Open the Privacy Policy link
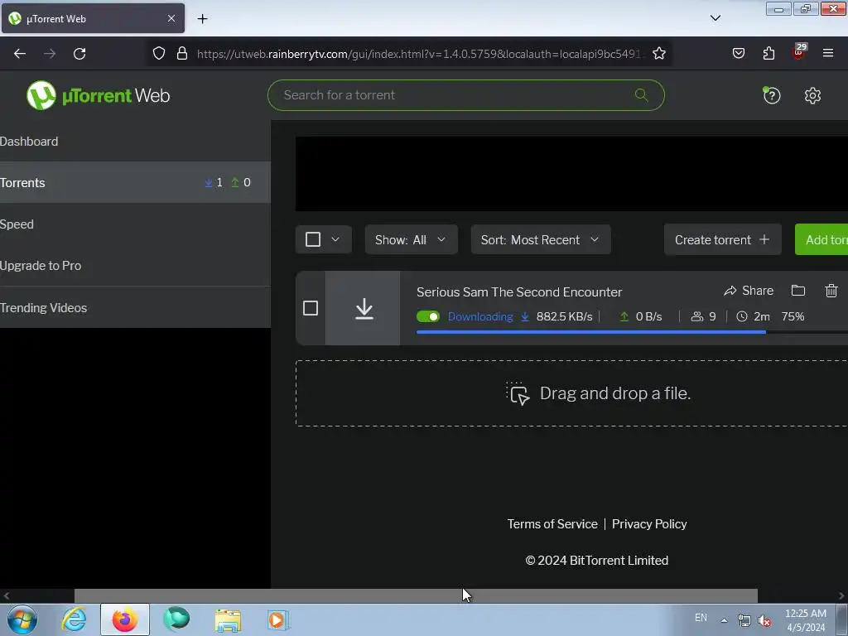848x636 pixels. coord(649,524)
